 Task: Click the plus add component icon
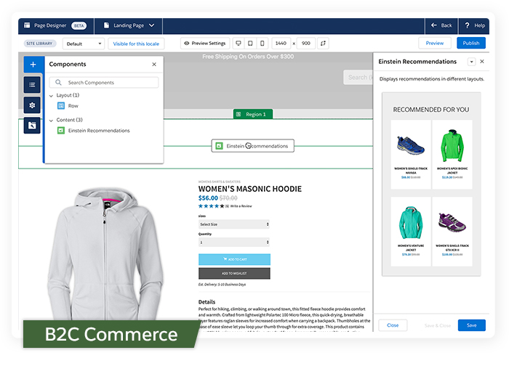33,65
